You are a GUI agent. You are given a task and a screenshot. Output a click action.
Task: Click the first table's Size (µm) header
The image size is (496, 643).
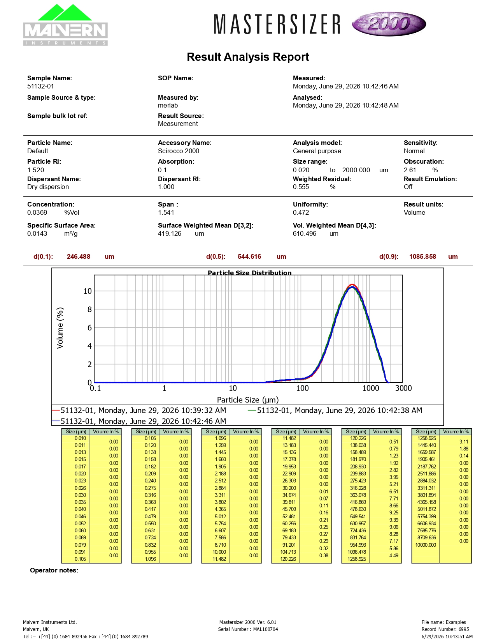point(76,432)
